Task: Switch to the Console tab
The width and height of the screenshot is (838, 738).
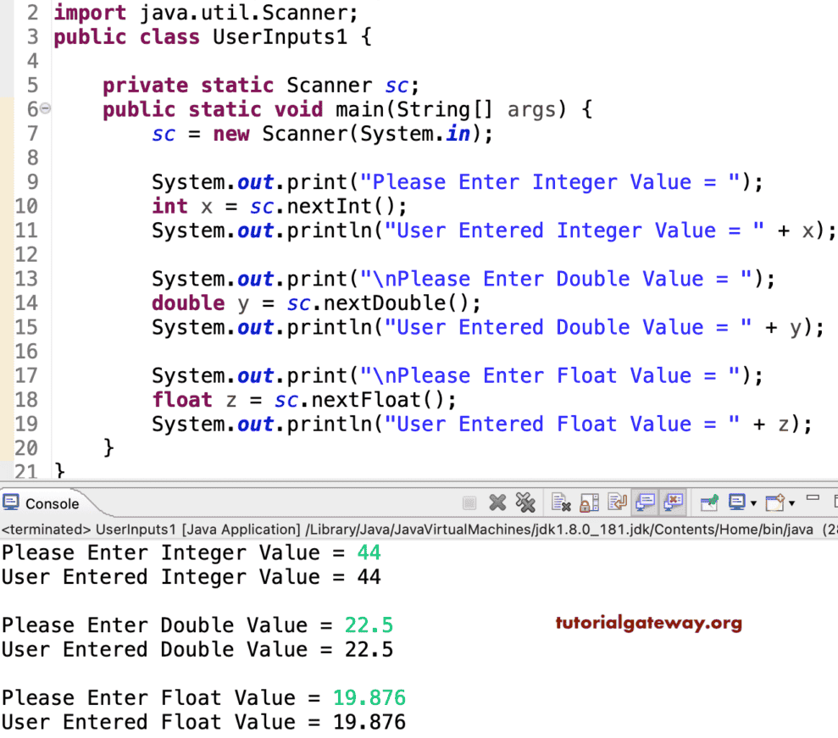Action: [x=51, y=502]
